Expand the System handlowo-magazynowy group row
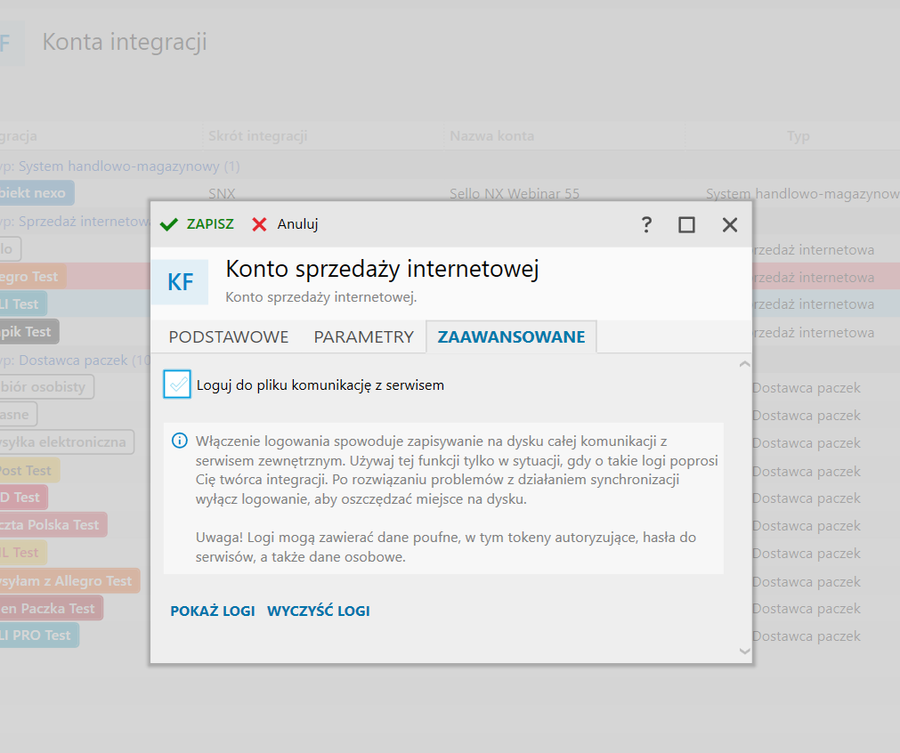Viewport: 900px width, 753px height. [x=123, y=166]
